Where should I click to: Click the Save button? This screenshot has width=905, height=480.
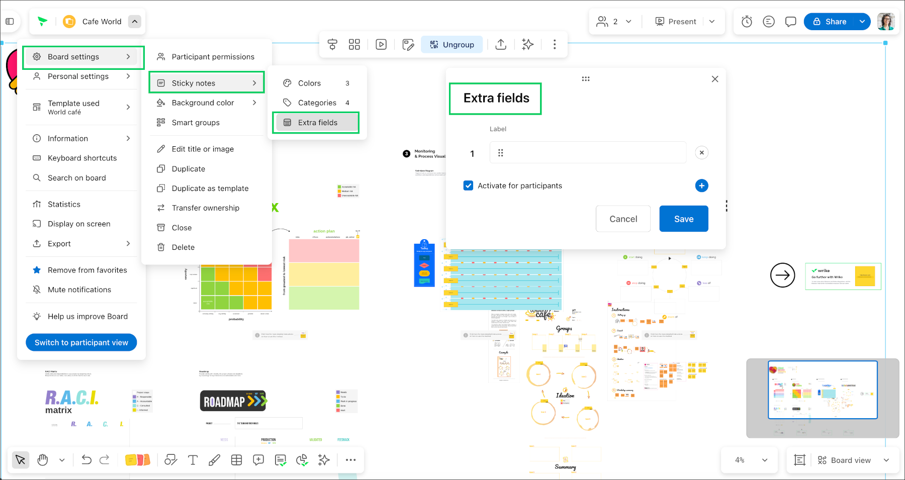684,219
